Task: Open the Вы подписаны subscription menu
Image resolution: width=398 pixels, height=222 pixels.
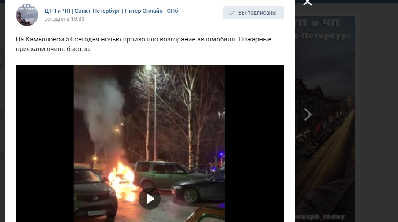Action: (x=253, y=13)
